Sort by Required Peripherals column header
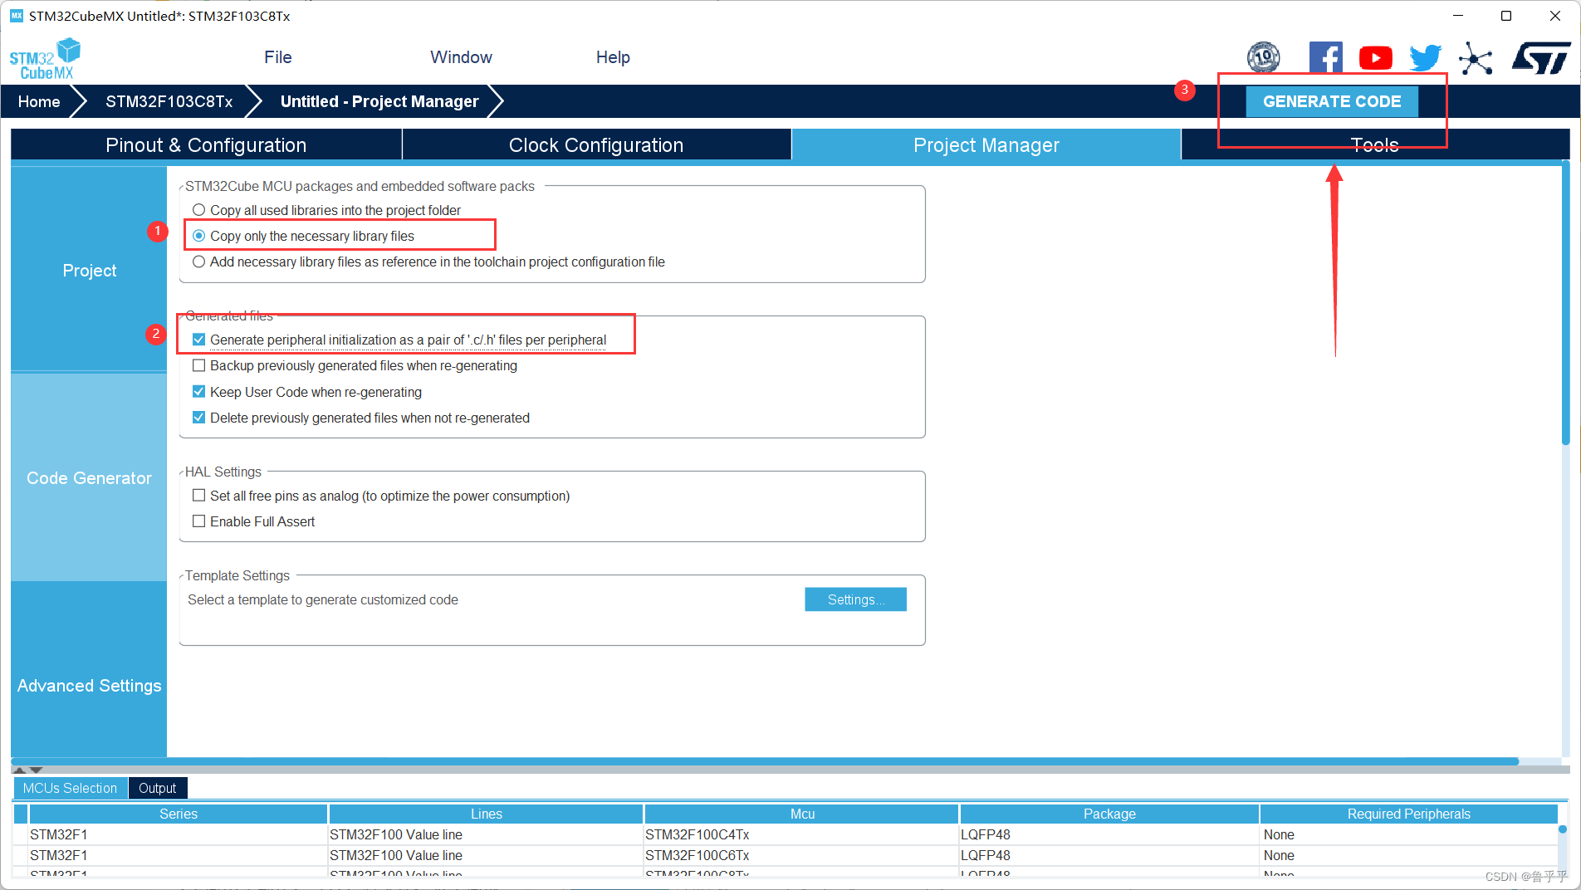Viewport: 1581px width, 890px height. [1409, 814]
